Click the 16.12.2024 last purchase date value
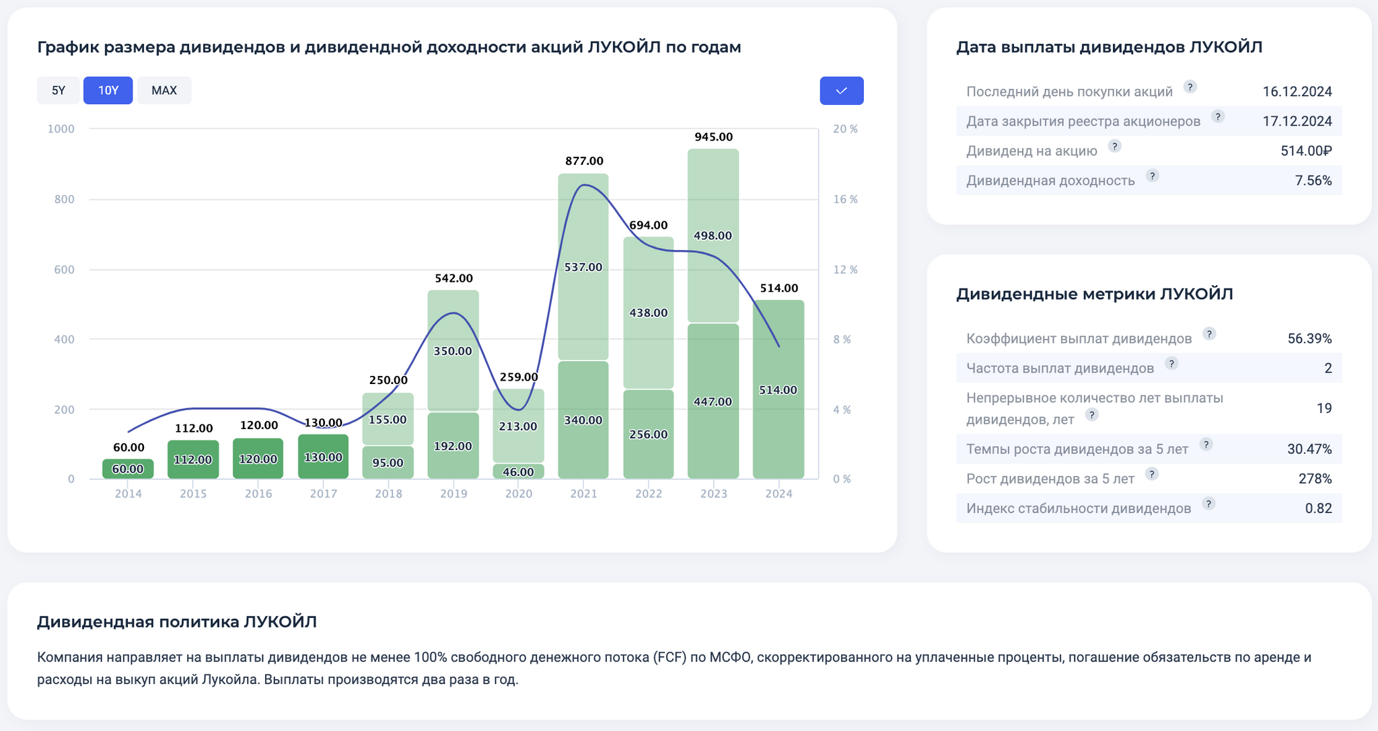 tap(1297, 91)
